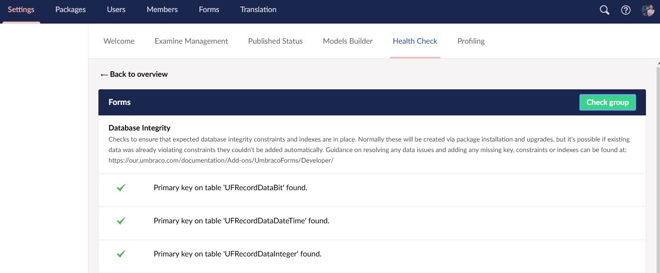Select the 'UFRecordDataDateTime' primary key result text
Image resolution: width=660 pixels, height=273 pixels.
pyautogui.click(x=242, y=221)
